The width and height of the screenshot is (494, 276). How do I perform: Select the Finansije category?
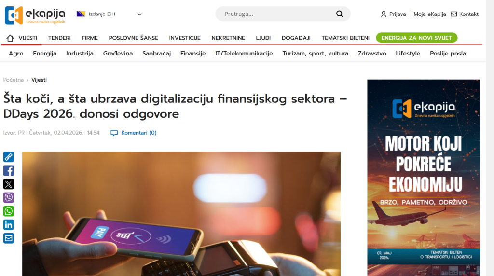(193, 54)
